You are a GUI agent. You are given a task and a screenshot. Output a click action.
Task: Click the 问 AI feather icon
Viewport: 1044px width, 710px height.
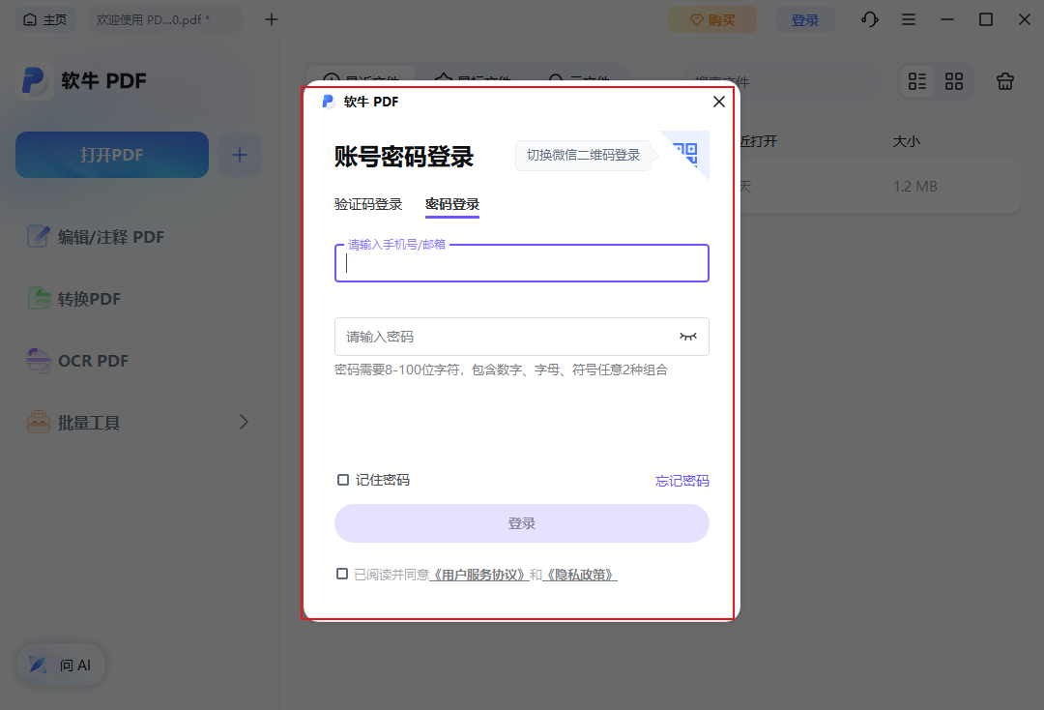[x=39, y=665]
